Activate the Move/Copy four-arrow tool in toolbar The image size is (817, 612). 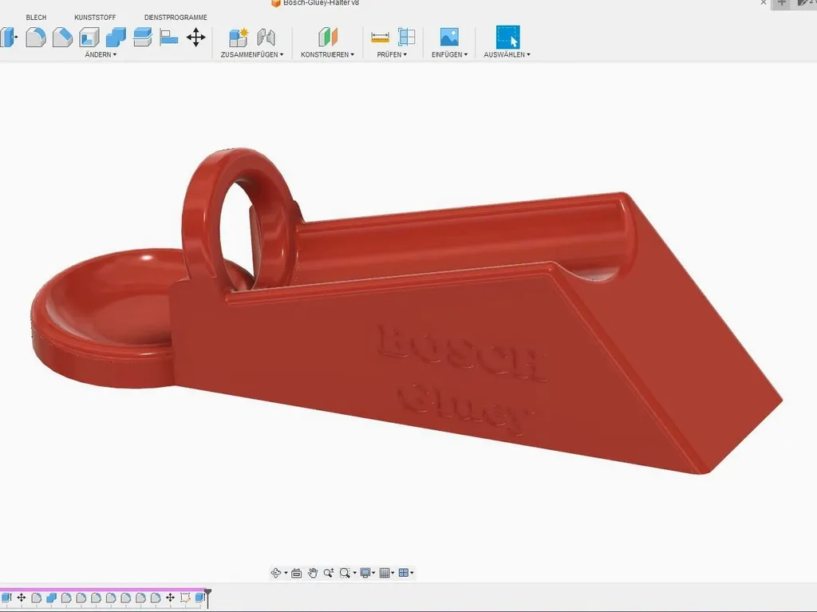coord(195,37)
